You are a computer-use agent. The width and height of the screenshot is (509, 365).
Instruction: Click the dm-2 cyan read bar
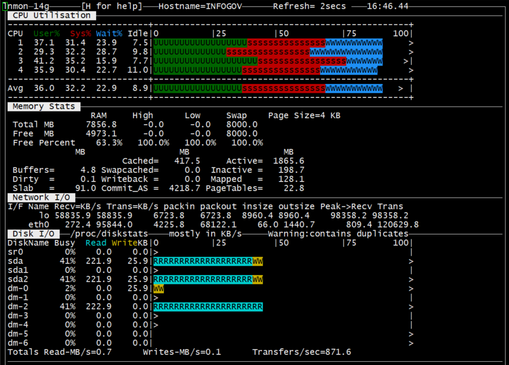click(x=208, y=307)
